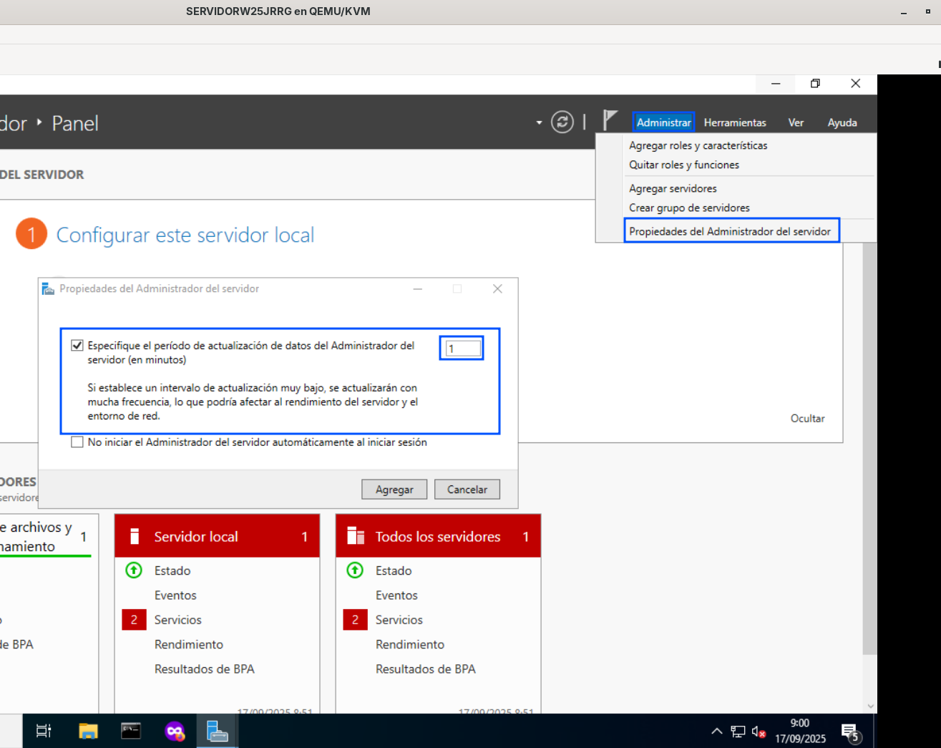The height and width of the screenshot is (748, 941).
Task: Open the dropdown arrow beside the refresh icon
Action: coord(539,123)
